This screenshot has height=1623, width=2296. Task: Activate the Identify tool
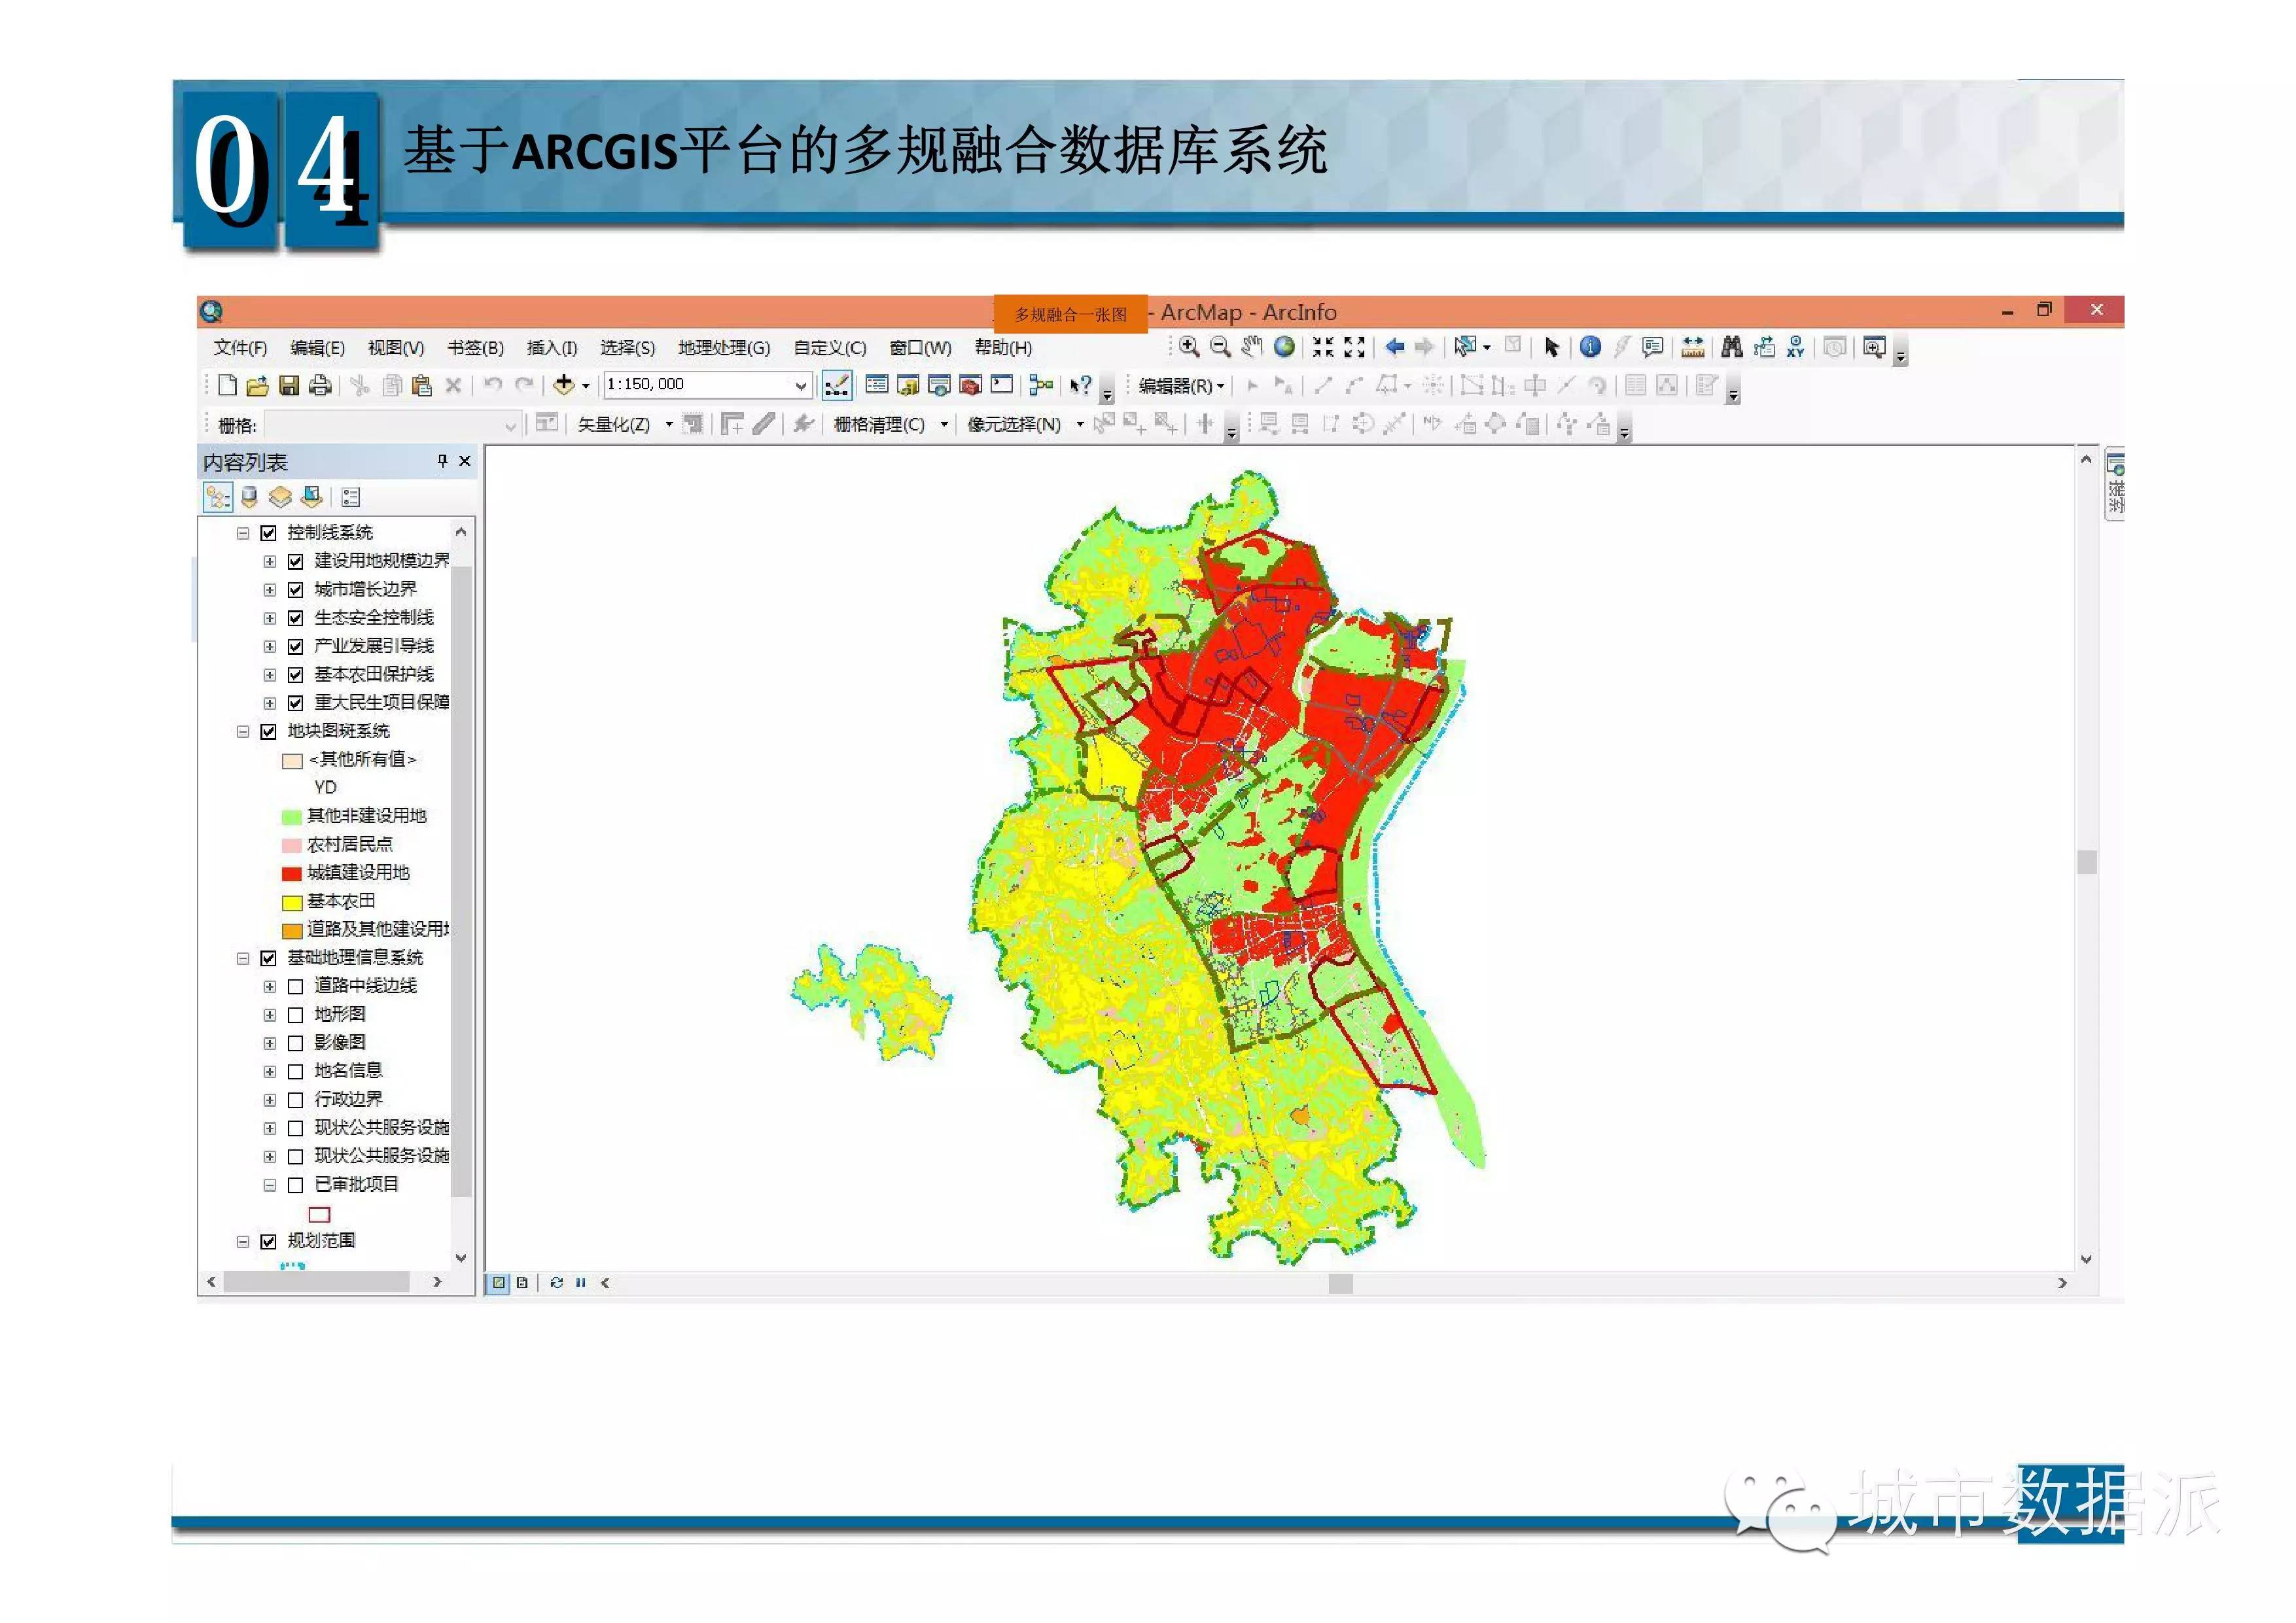1590,347
